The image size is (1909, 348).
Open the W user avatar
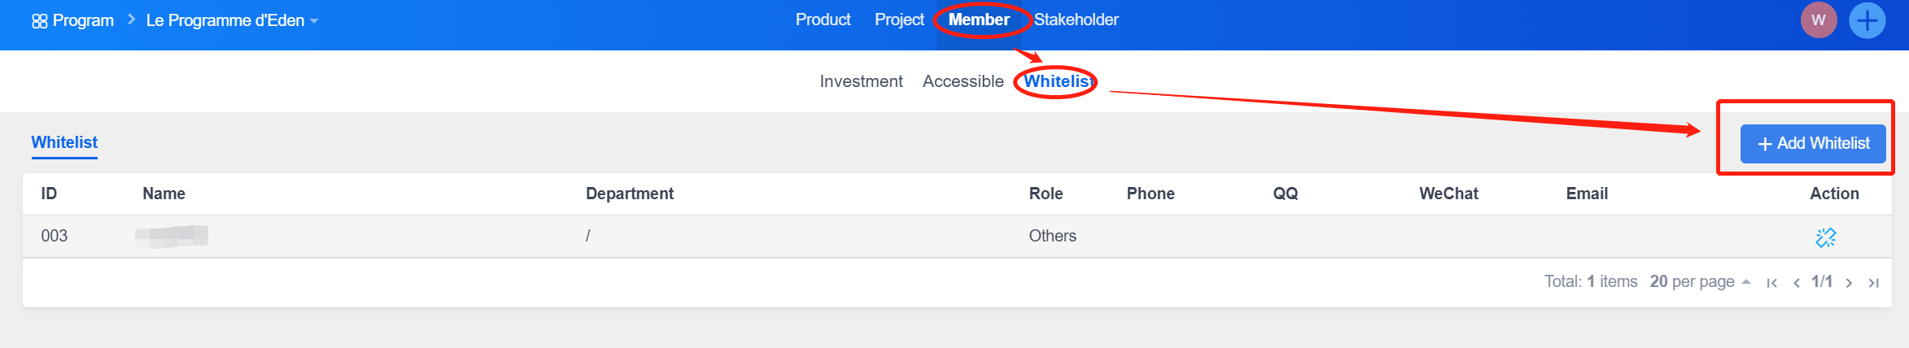click(x=1819, y=20)
